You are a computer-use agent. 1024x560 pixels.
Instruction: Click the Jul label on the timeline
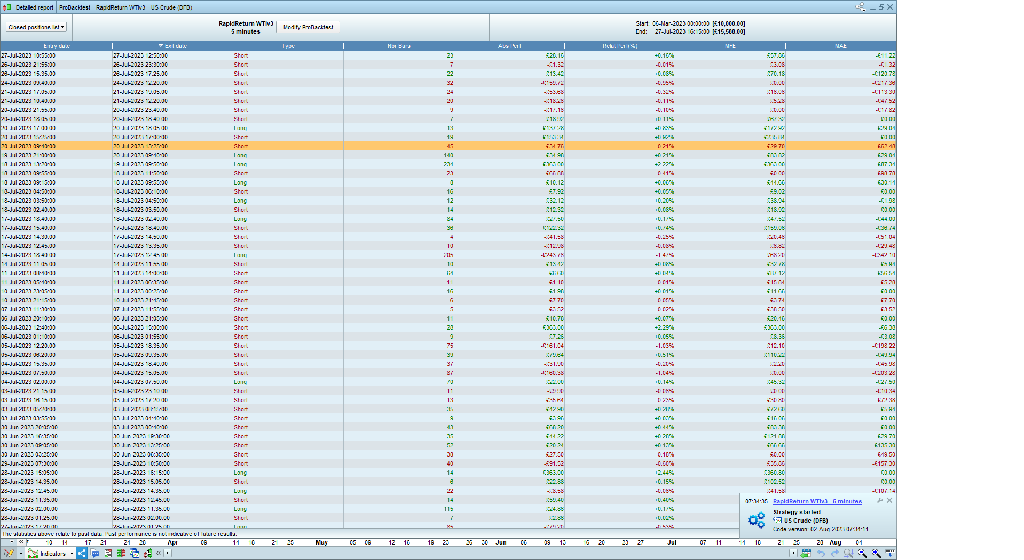point(672,542)
